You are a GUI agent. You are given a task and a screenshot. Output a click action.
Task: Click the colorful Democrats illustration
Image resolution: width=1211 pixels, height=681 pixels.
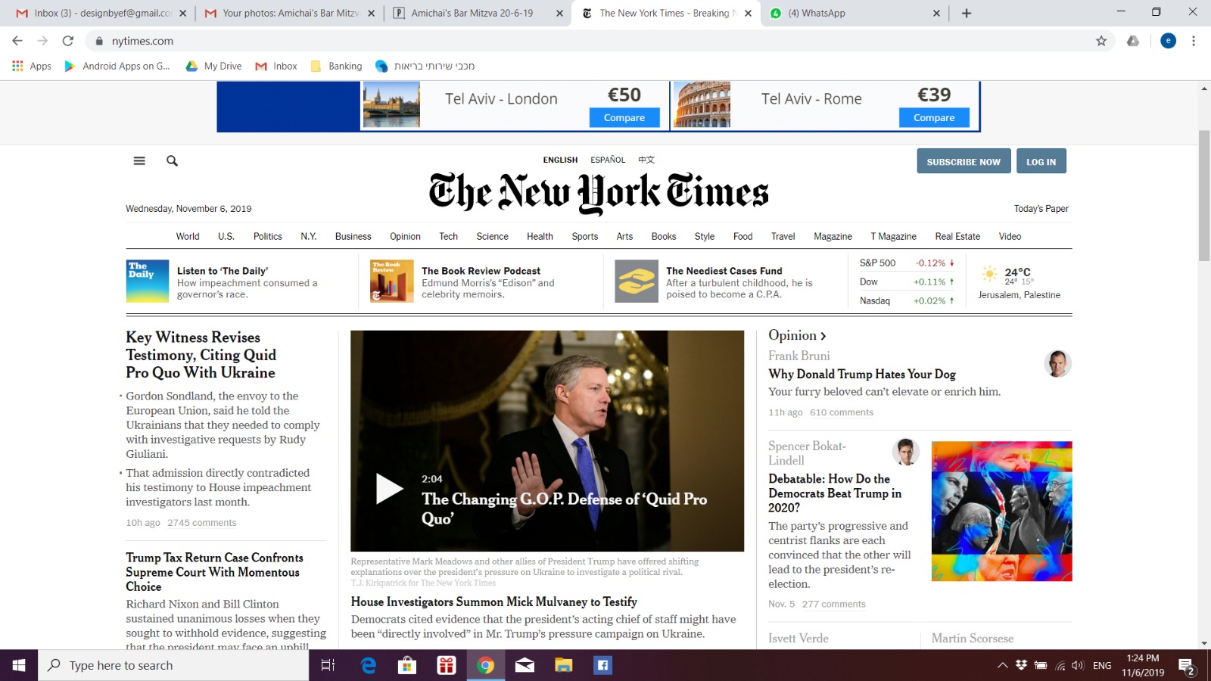click(1001, 512)
